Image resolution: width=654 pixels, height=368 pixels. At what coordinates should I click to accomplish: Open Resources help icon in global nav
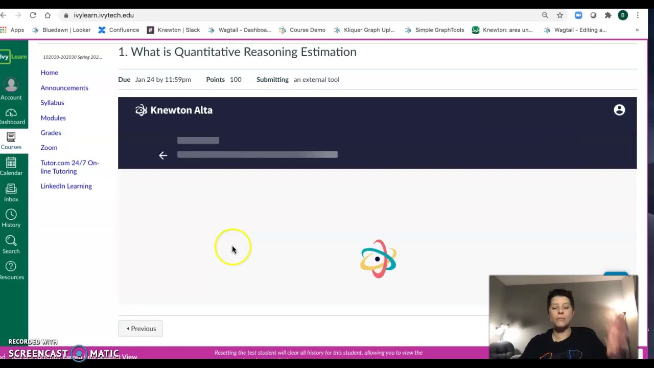(11, 270)
